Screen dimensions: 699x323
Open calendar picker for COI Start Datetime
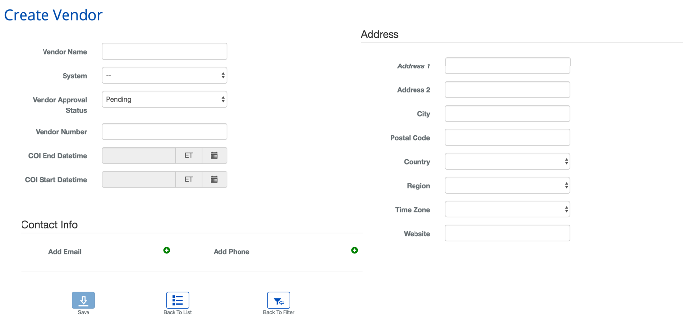[x=214, y=179]
